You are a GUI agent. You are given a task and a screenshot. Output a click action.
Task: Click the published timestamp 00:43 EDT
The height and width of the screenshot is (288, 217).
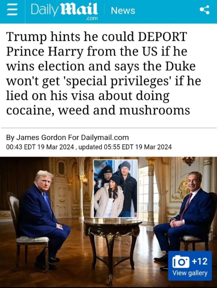coord(40,147)
